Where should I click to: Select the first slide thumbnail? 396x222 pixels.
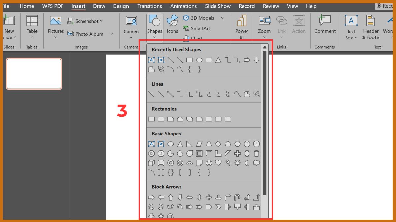(34, 74)
